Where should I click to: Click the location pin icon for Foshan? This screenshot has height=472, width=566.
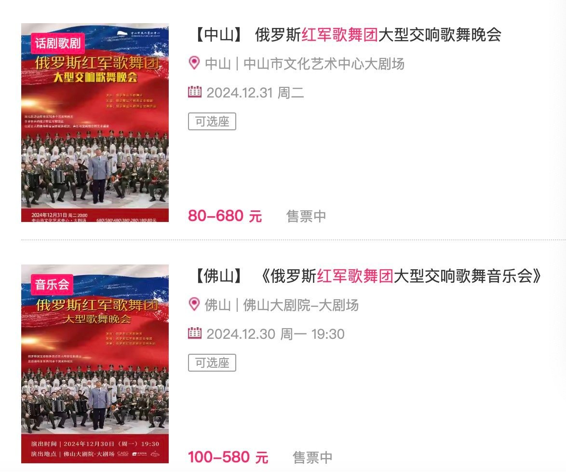tap(194, 305)
